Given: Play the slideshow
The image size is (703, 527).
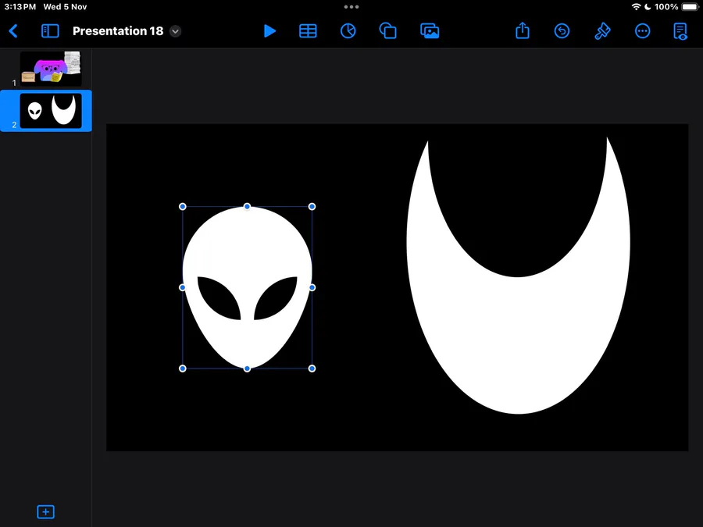Looking at the screenshot, I should pos(269,31).
